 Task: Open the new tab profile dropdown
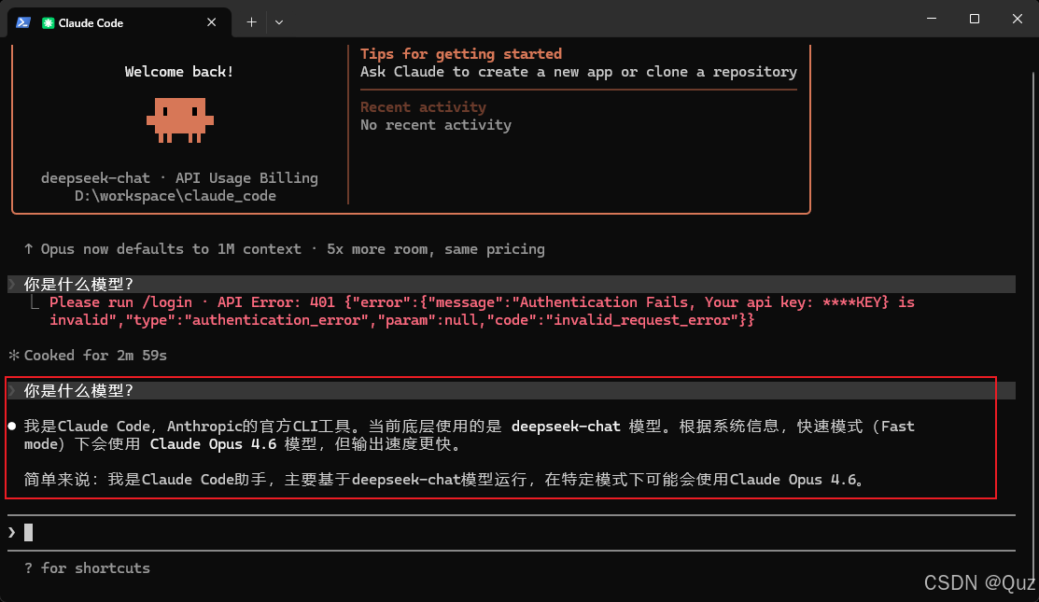click(x=279, y=22)
